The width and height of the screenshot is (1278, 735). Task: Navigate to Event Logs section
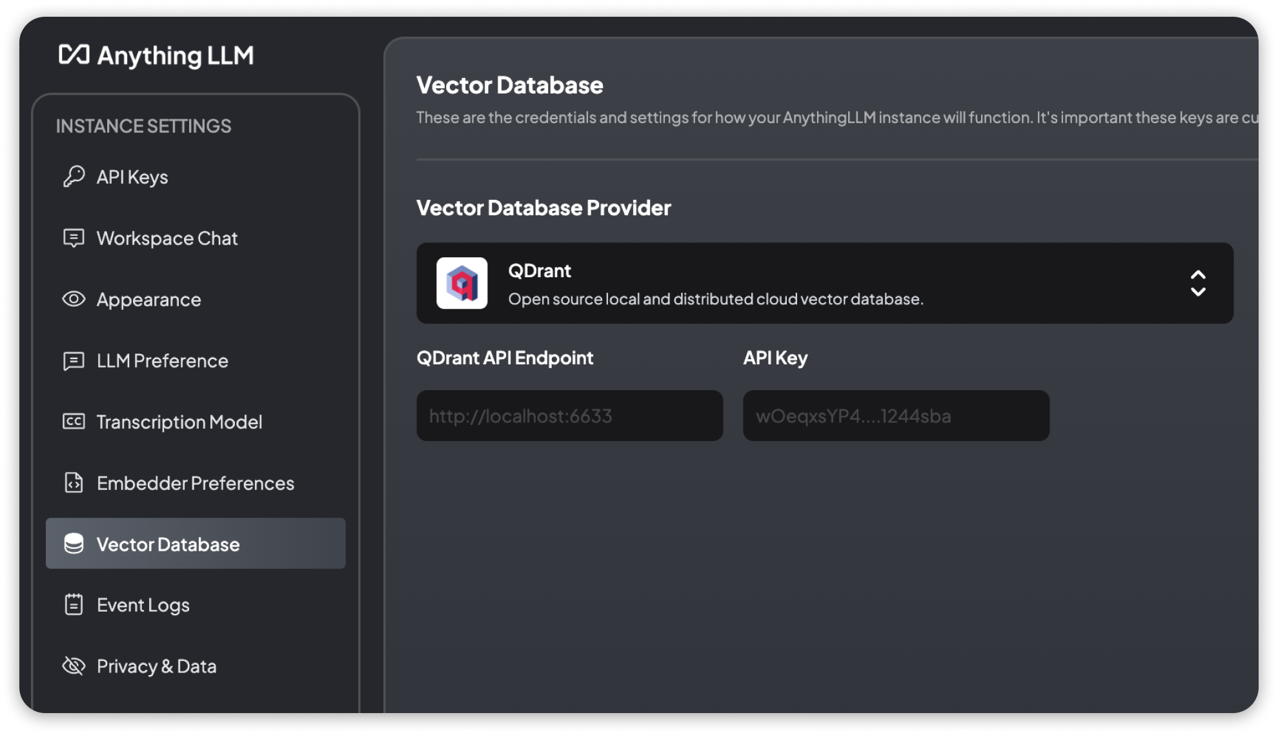(143, 604)
